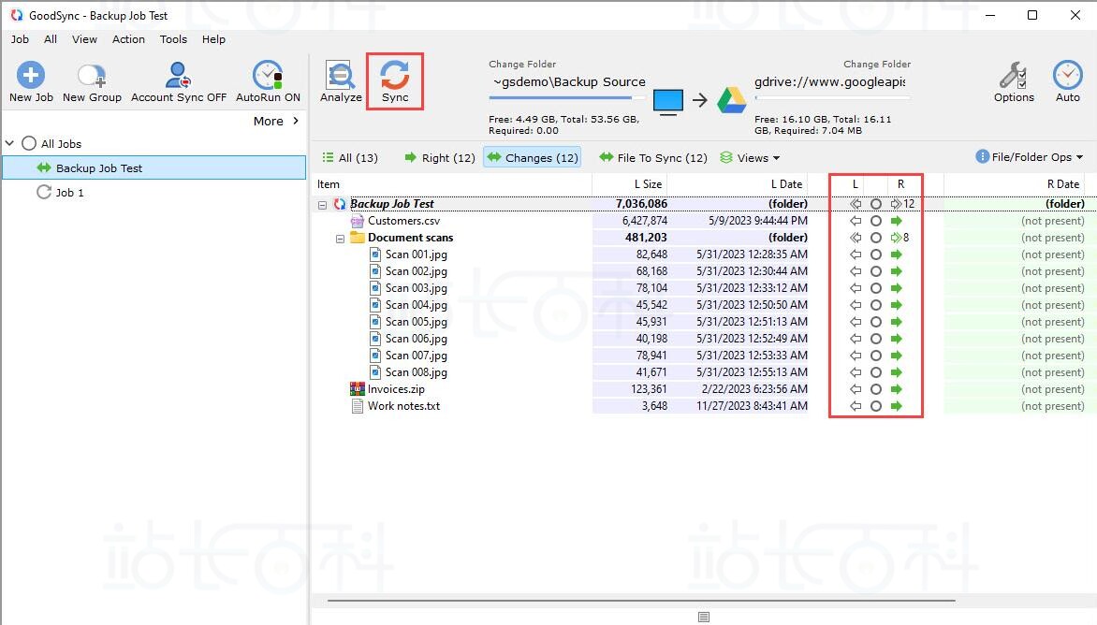Click the left computer folder icon
The image size is (1097, 625).
click(668, 102)
